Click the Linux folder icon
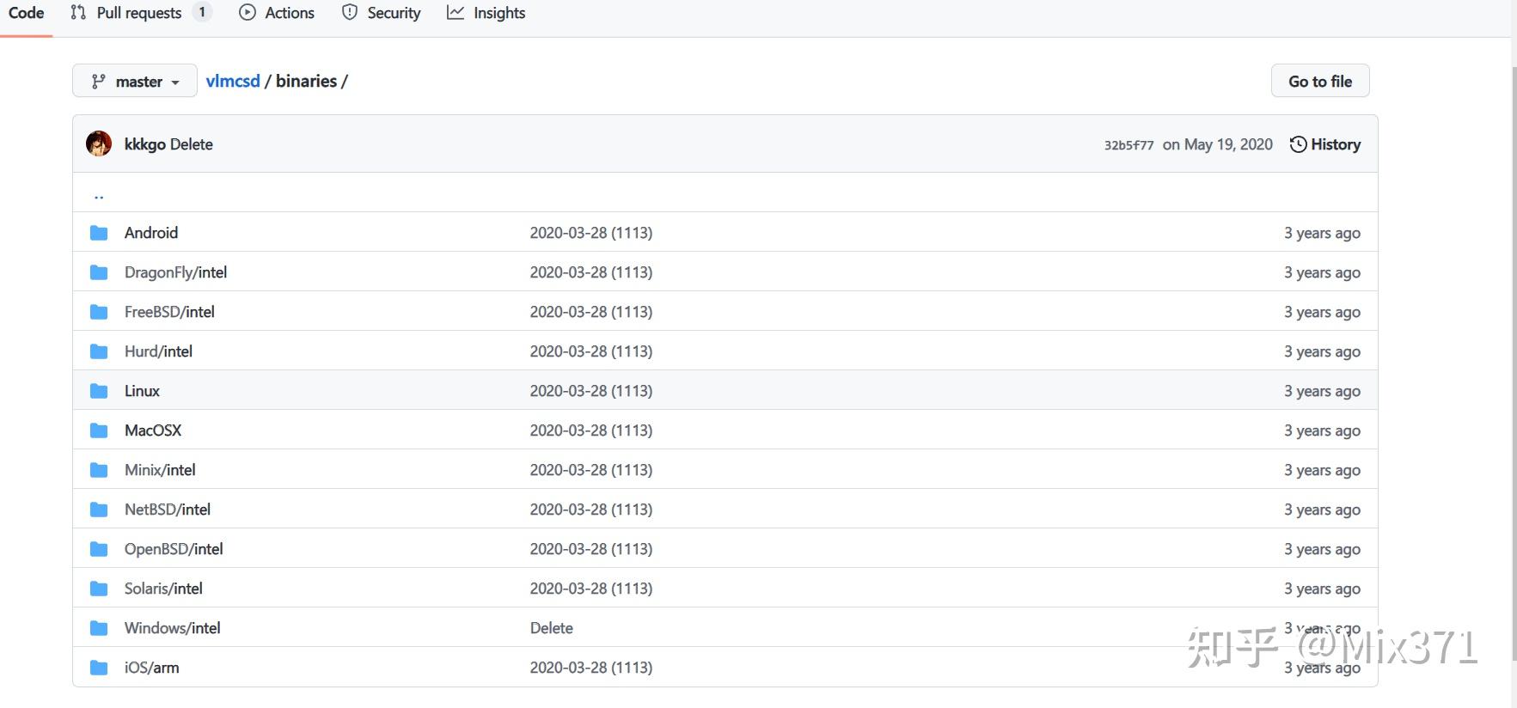Screen dimensions: 1517x708 tap(99, 391)
